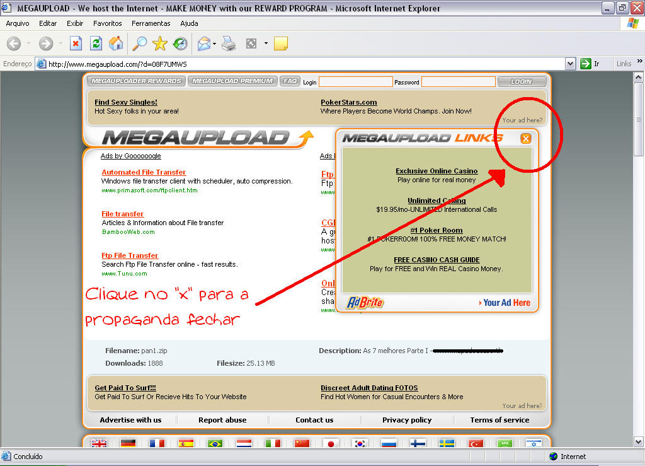Image resolution: width=645 pixels, height=466 pixels.
Task: Open Favorites star icon in toolbar
Action: (x=159, y=44)
